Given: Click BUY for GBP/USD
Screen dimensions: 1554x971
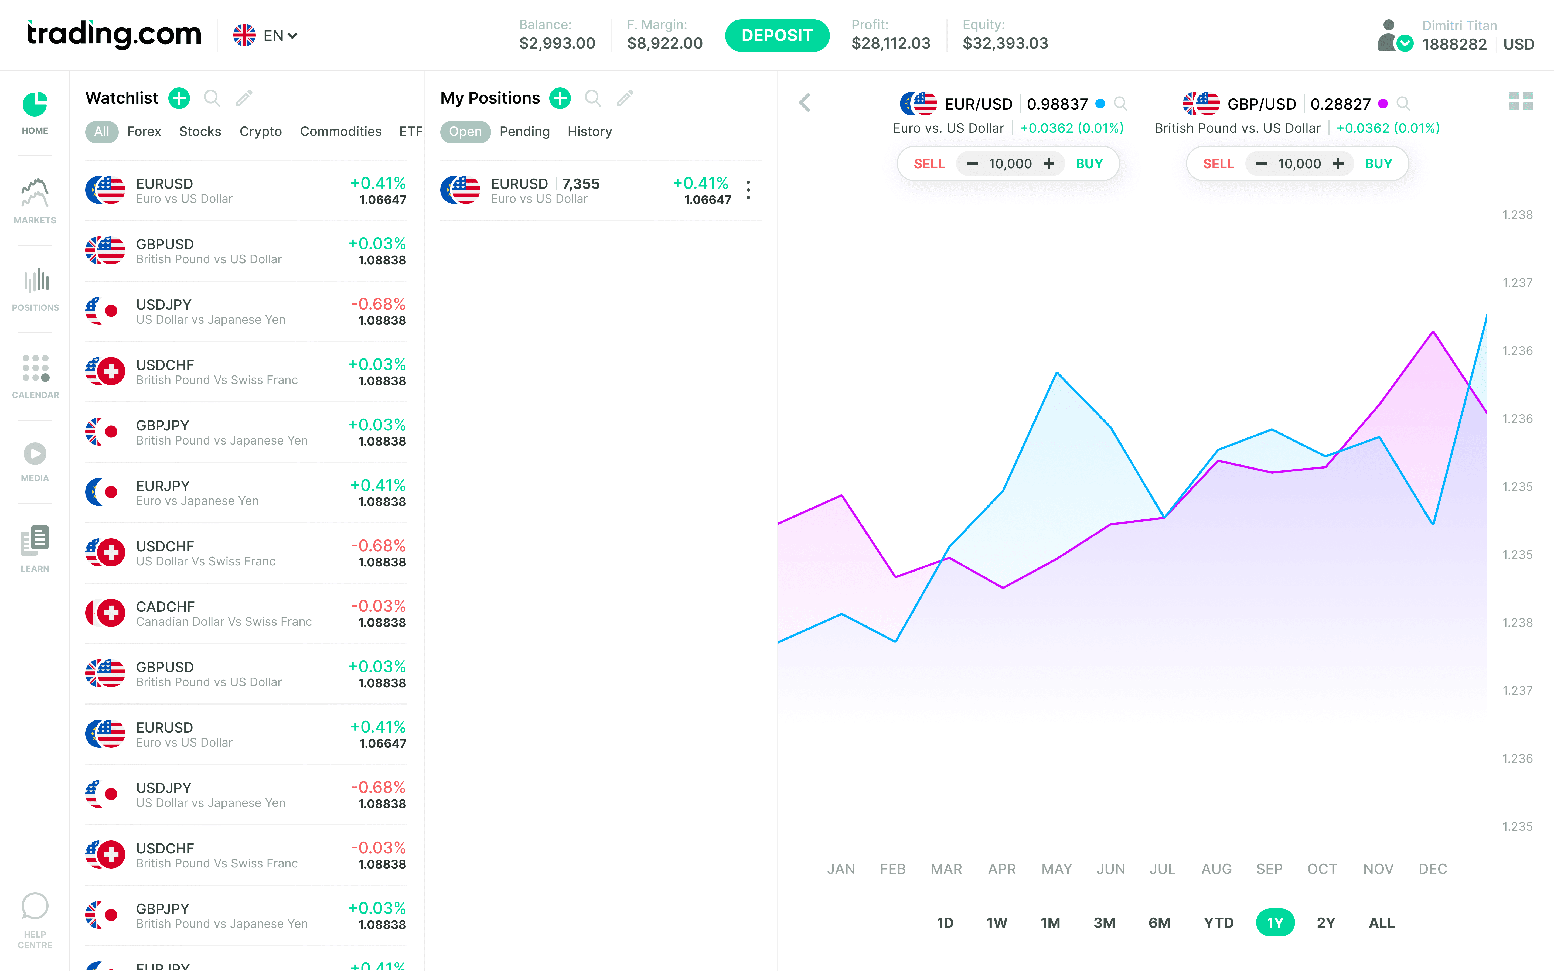Looking at the screenshot, I should [1378, 164].
